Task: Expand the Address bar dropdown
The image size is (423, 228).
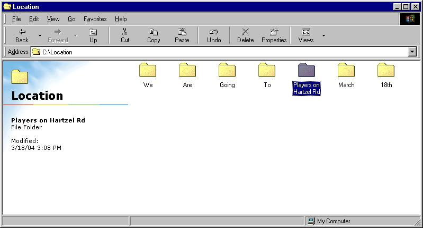Action: [x=412, y=52]
